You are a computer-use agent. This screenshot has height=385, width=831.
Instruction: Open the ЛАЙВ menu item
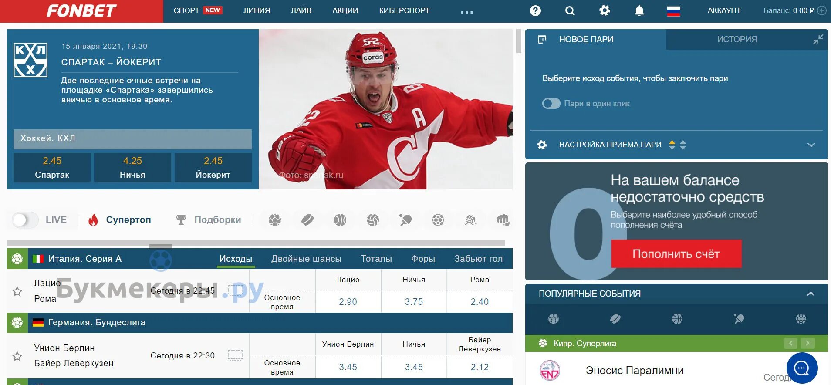[x=301, y=10]
